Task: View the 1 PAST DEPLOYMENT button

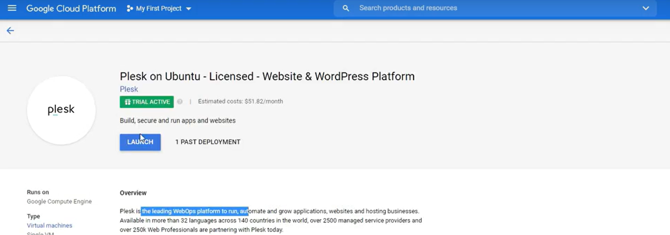Action: pyautogui.click(x=208, y=142)
